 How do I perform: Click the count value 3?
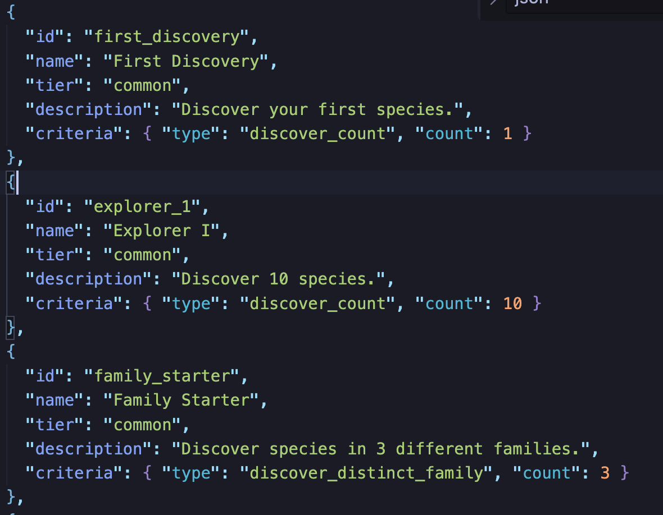(x=605, y=473)
